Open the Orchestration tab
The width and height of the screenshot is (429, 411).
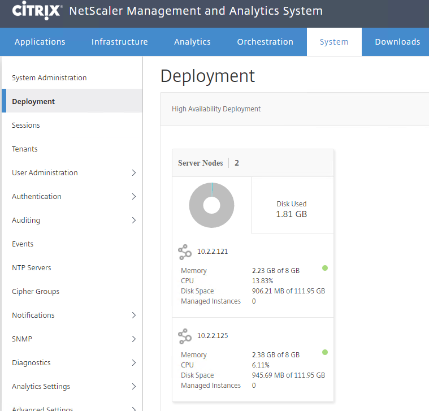(x=265, y=42)
